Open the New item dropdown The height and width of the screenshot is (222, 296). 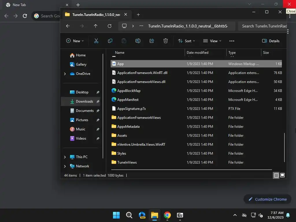click(75, 41)
